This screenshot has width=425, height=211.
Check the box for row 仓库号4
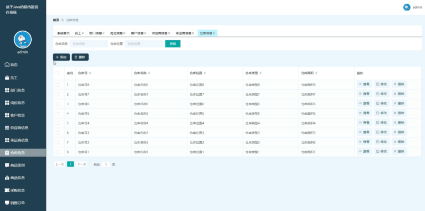(57, 123)
